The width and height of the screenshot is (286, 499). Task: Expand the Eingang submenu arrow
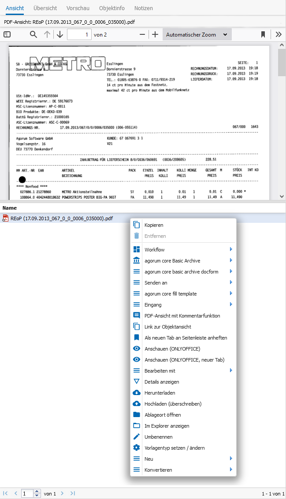pos(231,304)
